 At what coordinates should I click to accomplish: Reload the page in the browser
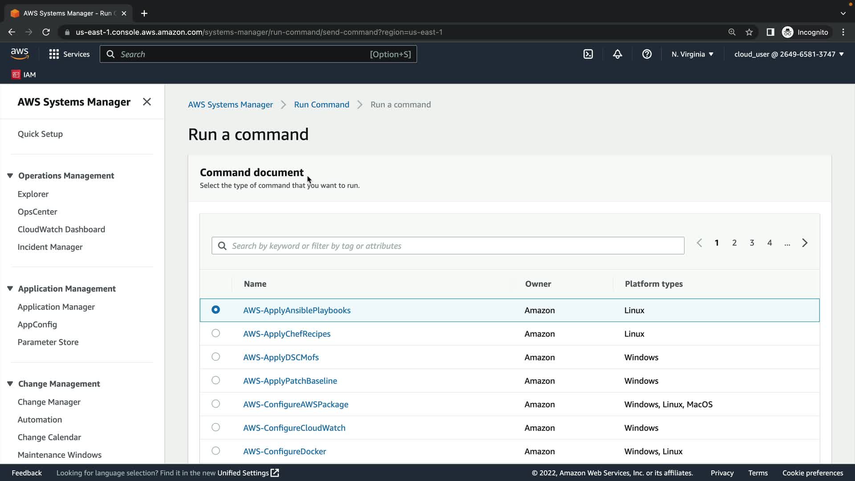pyautogui.click(x=46, y=32)
